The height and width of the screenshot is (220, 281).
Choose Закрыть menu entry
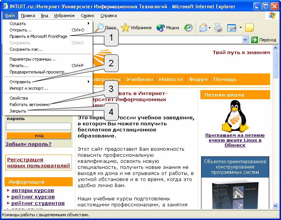(x=47, y=111)
